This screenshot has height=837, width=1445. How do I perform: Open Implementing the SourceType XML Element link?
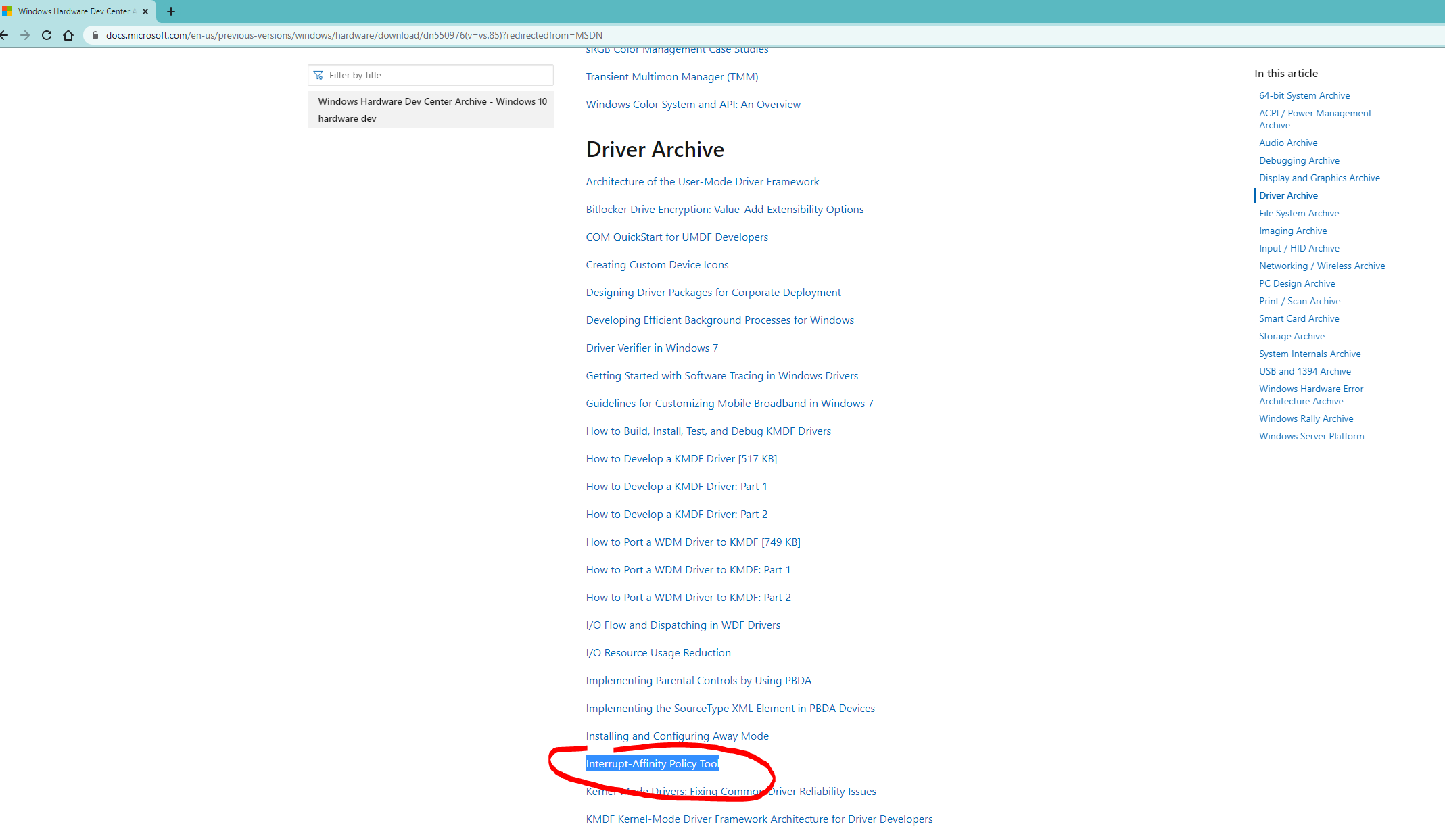(x=730, y=709)
